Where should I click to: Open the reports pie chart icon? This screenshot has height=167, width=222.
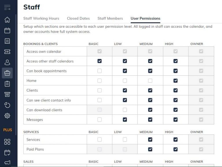(7, 105)
